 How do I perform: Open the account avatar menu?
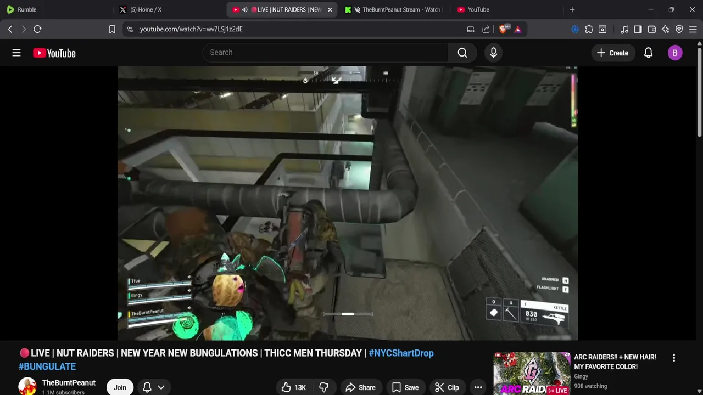(x=675, y=53)
